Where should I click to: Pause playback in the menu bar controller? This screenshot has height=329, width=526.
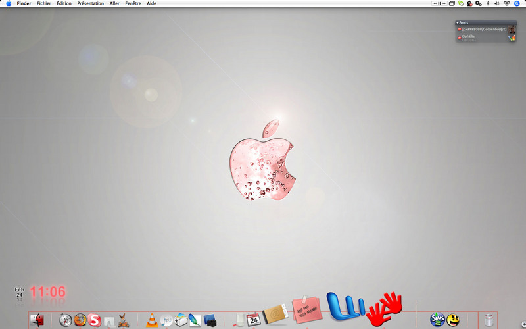(x=439, y=3)
